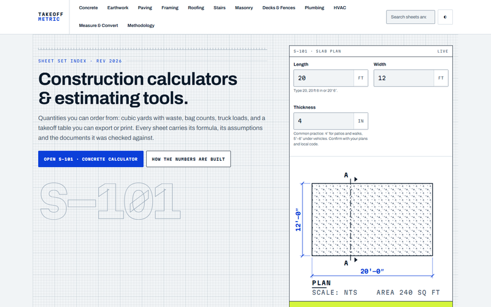Image resolution: width=491 pixels, height=307 pixels.
Task: Open Measure & Convert page
Action: (98, 25)
